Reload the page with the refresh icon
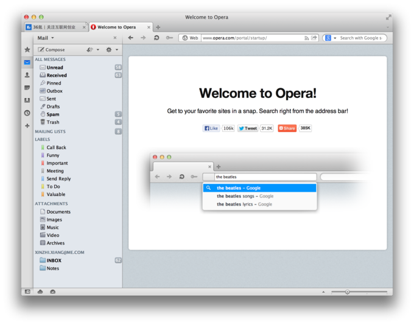 [x=156, y=38]
